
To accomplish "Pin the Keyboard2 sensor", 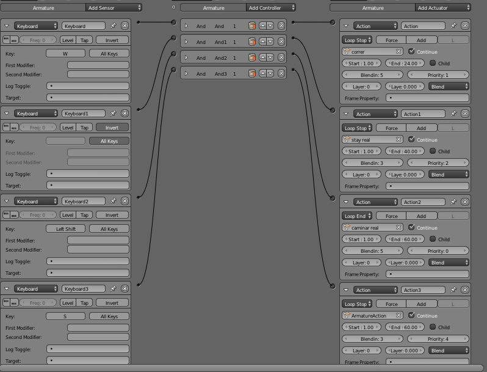I will [x=113, y=201].
